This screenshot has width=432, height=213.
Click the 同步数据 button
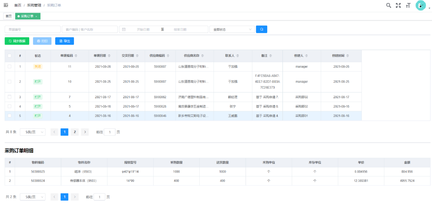(x=17, y=41)
